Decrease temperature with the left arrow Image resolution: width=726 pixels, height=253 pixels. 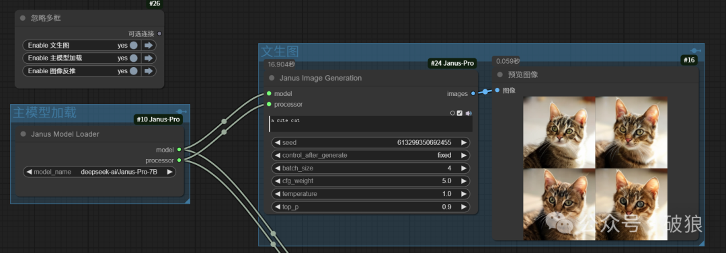(x=278, y=194)
